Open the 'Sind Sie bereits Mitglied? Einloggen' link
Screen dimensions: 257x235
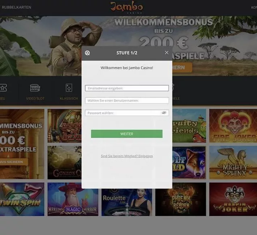[127, 156]
